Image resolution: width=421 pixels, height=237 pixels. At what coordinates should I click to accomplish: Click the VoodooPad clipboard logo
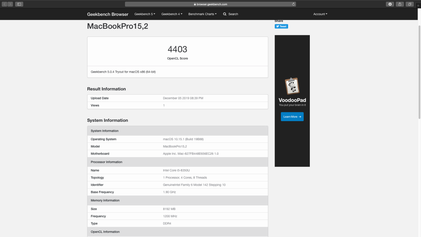click(x=292, y=86)
